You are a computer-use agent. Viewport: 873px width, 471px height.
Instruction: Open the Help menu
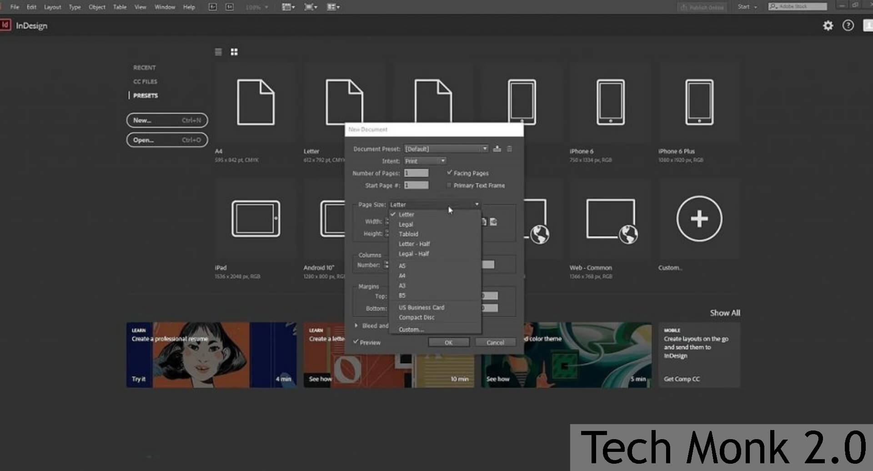coord(189,7)
